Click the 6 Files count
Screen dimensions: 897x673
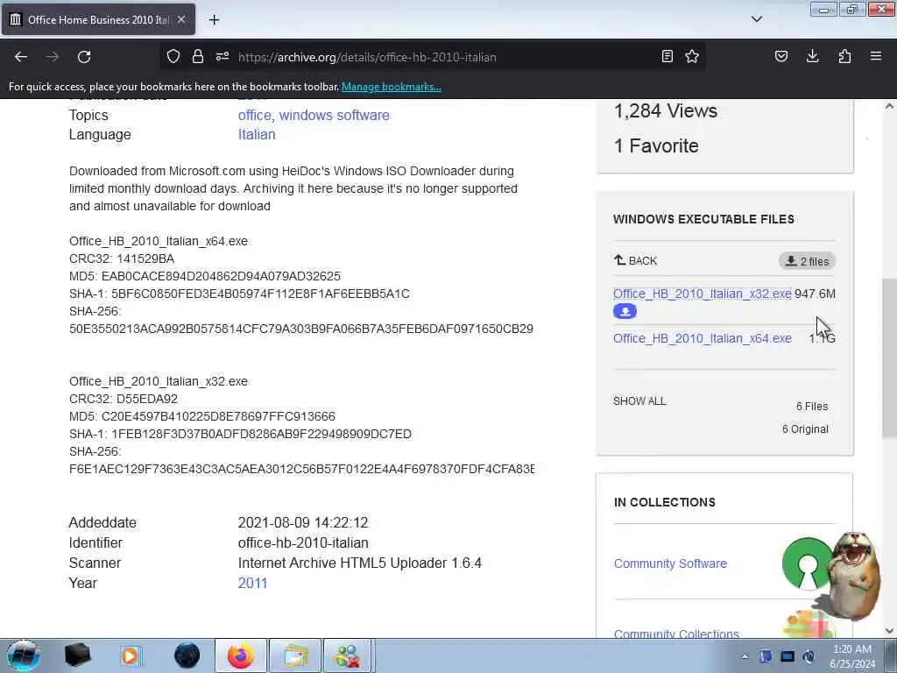point(812,407)
